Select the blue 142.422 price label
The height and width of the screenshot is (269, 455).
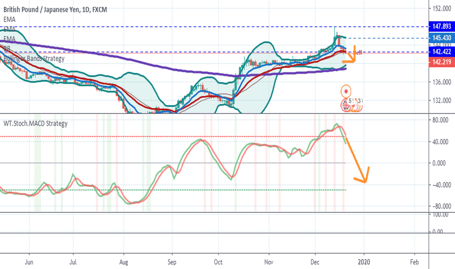click(x=441, y=51)
